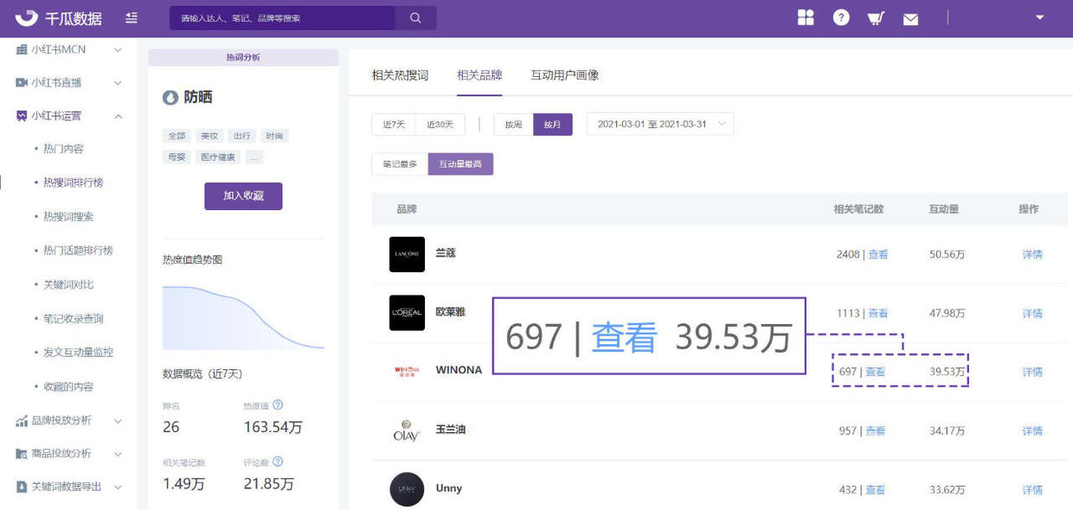Open the shopping cart icon
This screenshot has height=510, width=1073.
tap(876, 18)
